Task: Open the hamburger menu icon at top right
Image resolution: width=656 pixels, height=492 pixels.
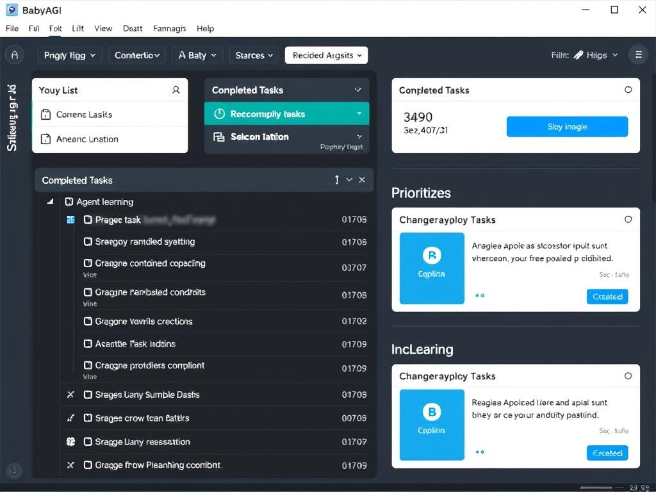Action: (639, 55)
